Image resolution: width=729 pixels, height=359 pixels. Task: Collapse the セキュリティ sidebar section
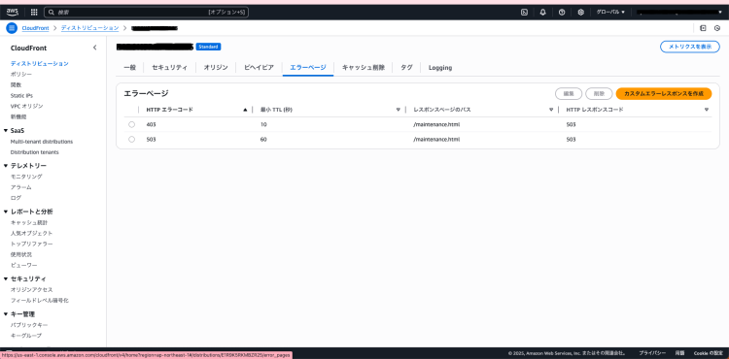(6, 279)
